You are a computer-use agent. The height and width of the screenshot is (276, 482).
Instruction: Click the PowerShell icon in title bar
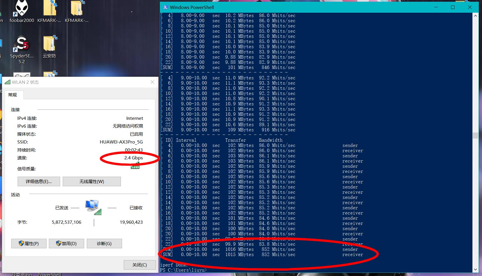point(165,7)
